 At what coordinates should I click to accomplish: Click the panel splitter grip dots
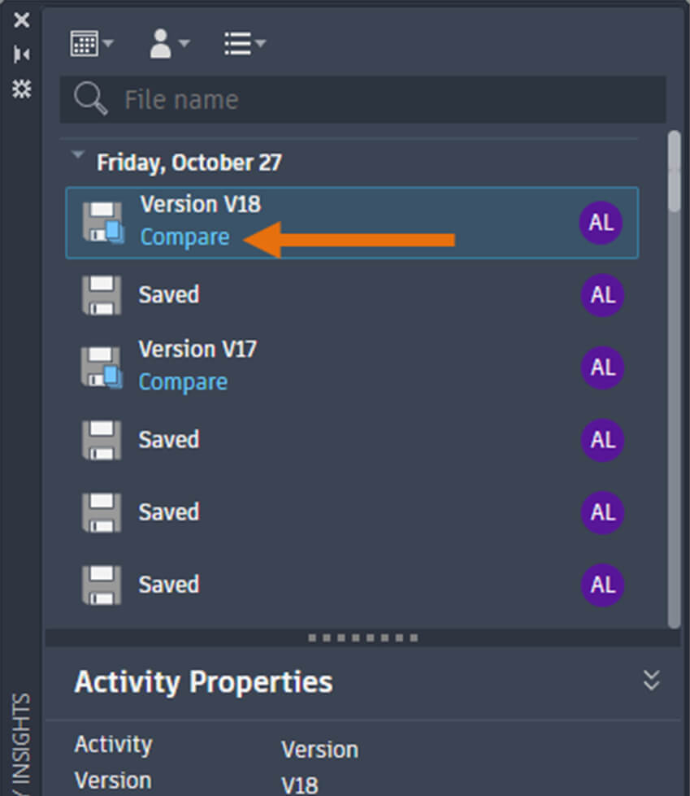point(363,638)
